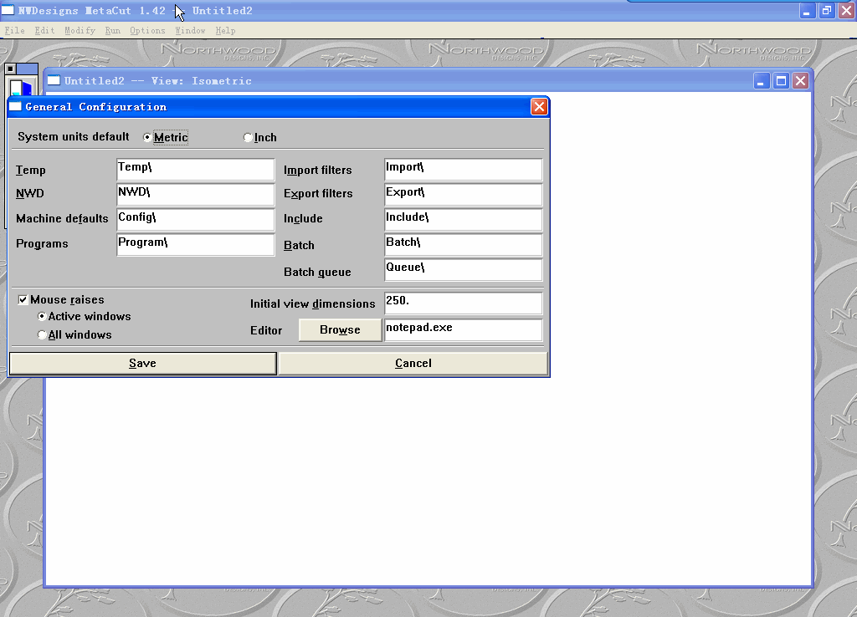Open the Help menu
Screen dimensions: 857x617
pyautogui.click(x=225, y=31)
